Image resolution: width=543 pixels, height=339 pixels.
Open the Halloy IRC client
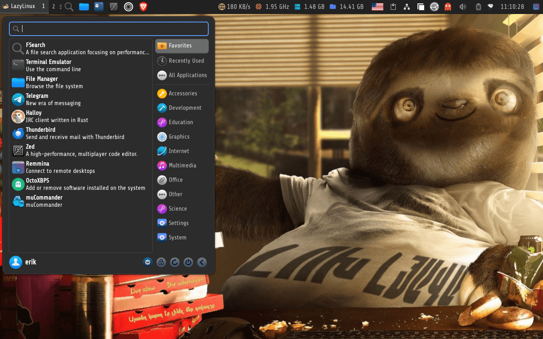34,117
